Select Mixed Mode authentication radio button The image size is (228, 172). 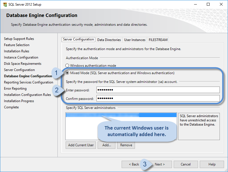pyautogui.click(x=67, y=73)
